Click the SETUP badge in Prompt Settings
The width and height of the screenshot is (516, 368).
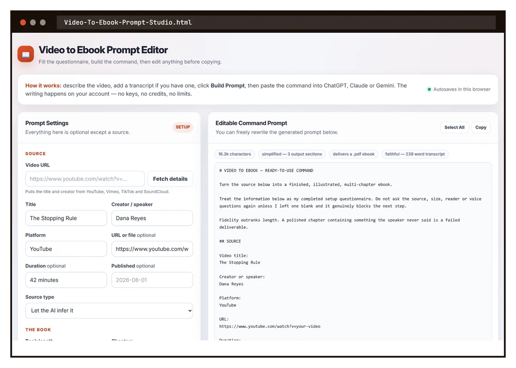tap(182, 127)
